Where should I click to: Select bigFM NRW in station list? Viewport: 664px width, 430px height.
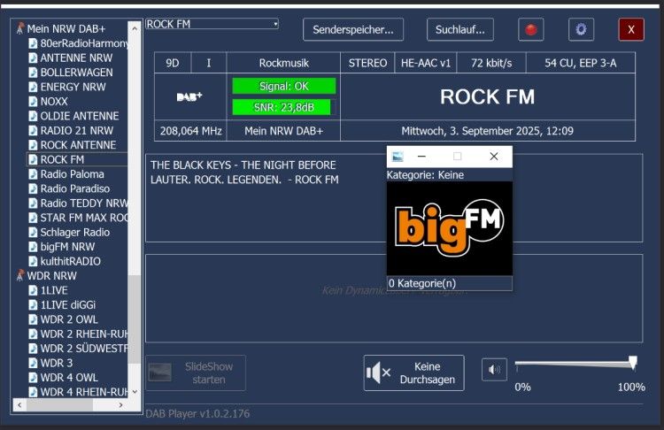pos(67,247)
